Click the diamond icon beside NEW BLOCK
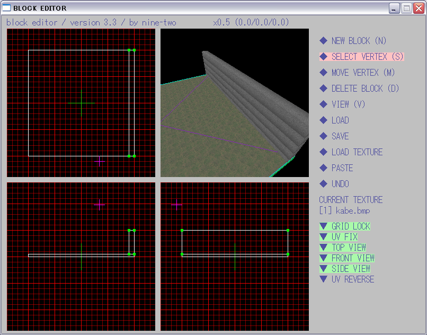 323,41
